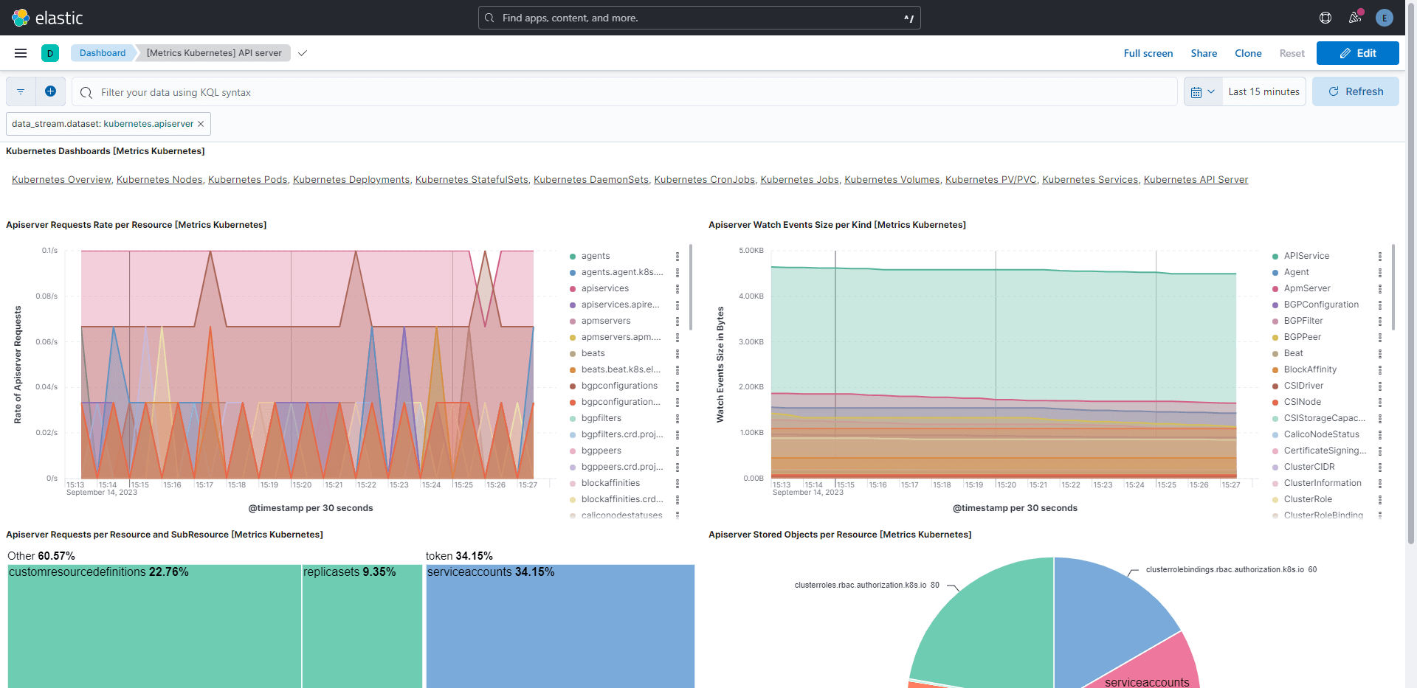Open the help menu icon
1417x688 pixels.
(1325, 18)
